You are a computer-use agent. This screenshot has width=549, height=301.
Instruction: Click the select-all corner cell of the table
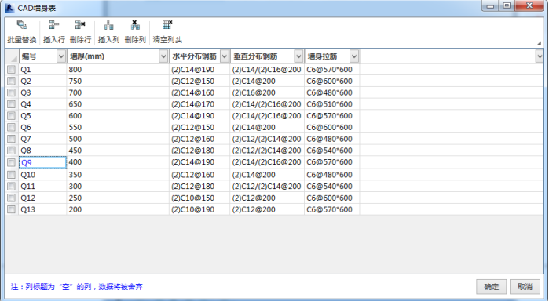click(x=12, y=56)
